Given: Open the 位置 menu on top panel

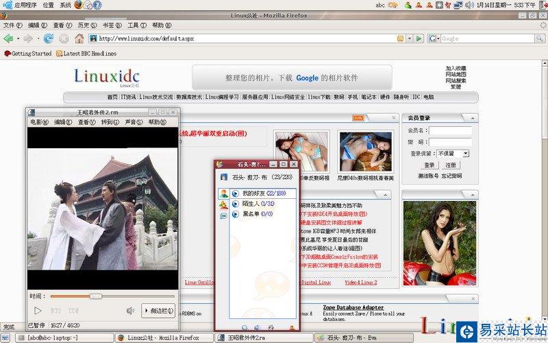Looking at the screenshot, I should point(48,5).
